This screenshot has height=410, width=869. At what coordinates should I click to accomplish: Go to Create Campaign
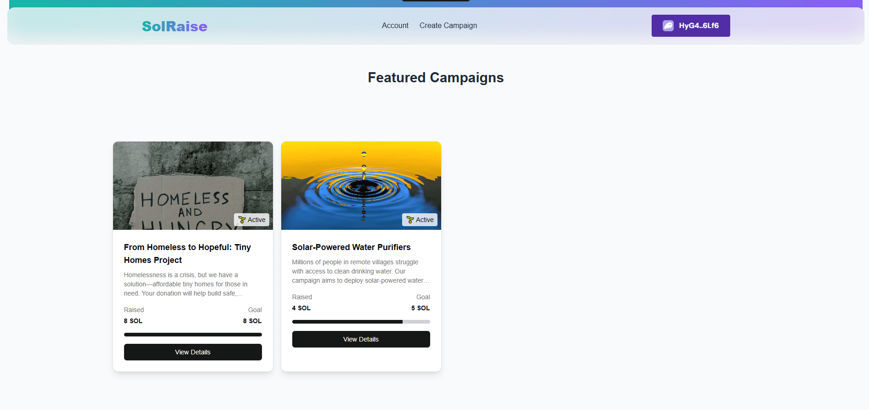pyautogui.click(x=448, y=26)
